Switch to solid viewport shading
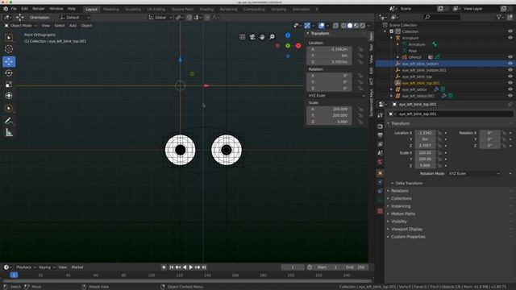The image size is (516, 290). pos(350,25)
